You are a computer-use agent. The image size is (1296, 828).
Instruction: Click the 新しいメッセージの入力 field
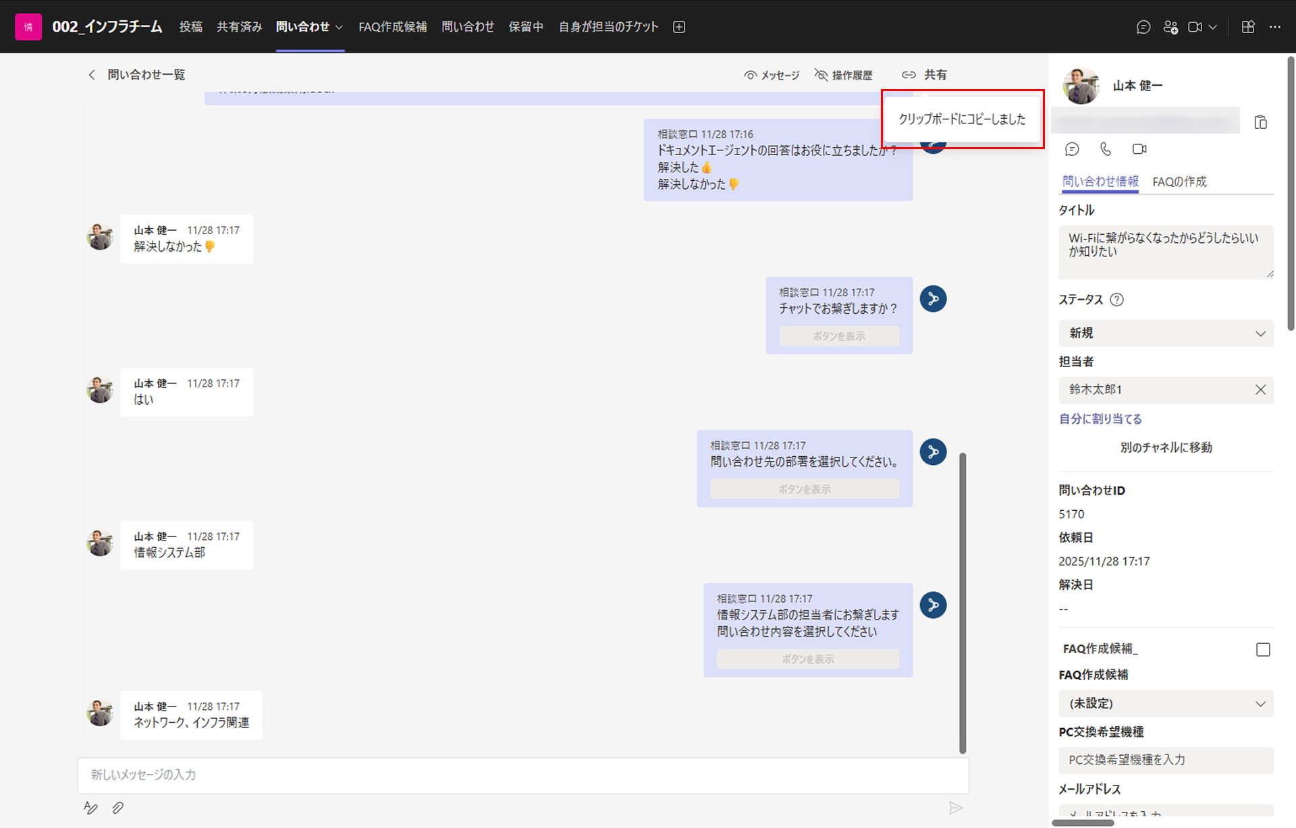point(523,775)
